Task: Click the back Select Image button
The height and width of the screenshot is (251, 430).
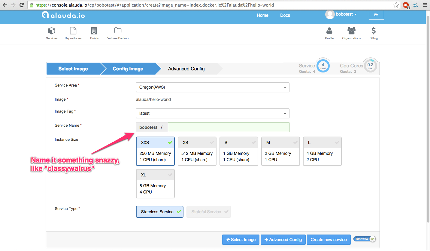Action: pyautogui.click(x=241, y=240)
